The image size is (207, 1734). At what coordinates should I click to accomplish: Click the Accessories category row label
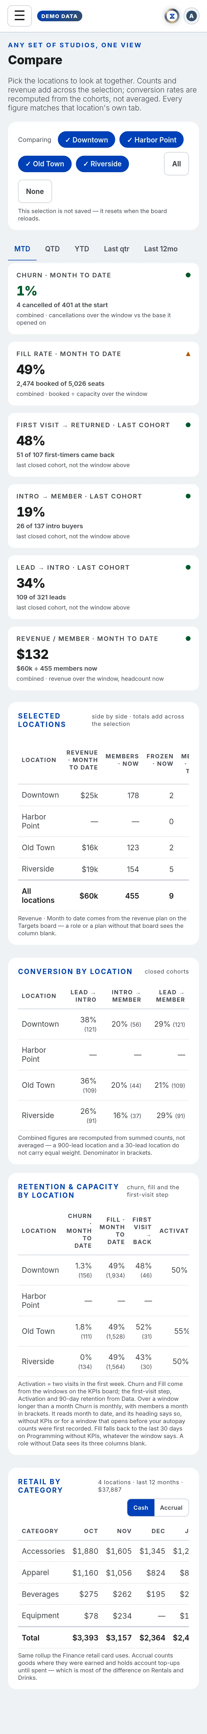click(x=43, y=1551)
